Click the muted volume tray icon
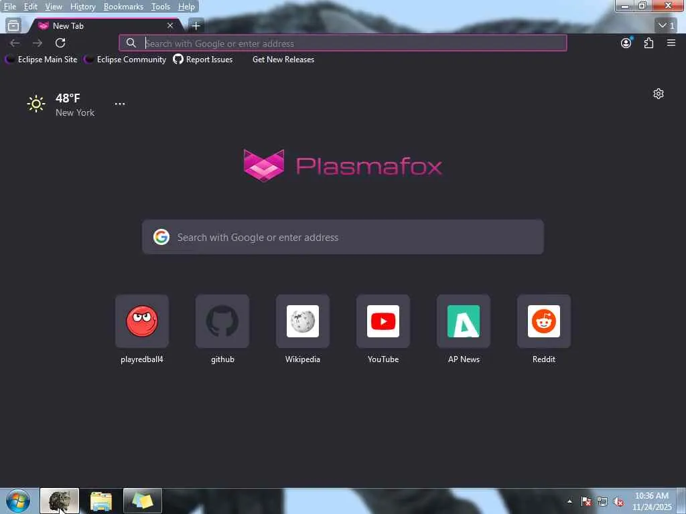Viewport: 686px width, 514px height. pos(618,501)
